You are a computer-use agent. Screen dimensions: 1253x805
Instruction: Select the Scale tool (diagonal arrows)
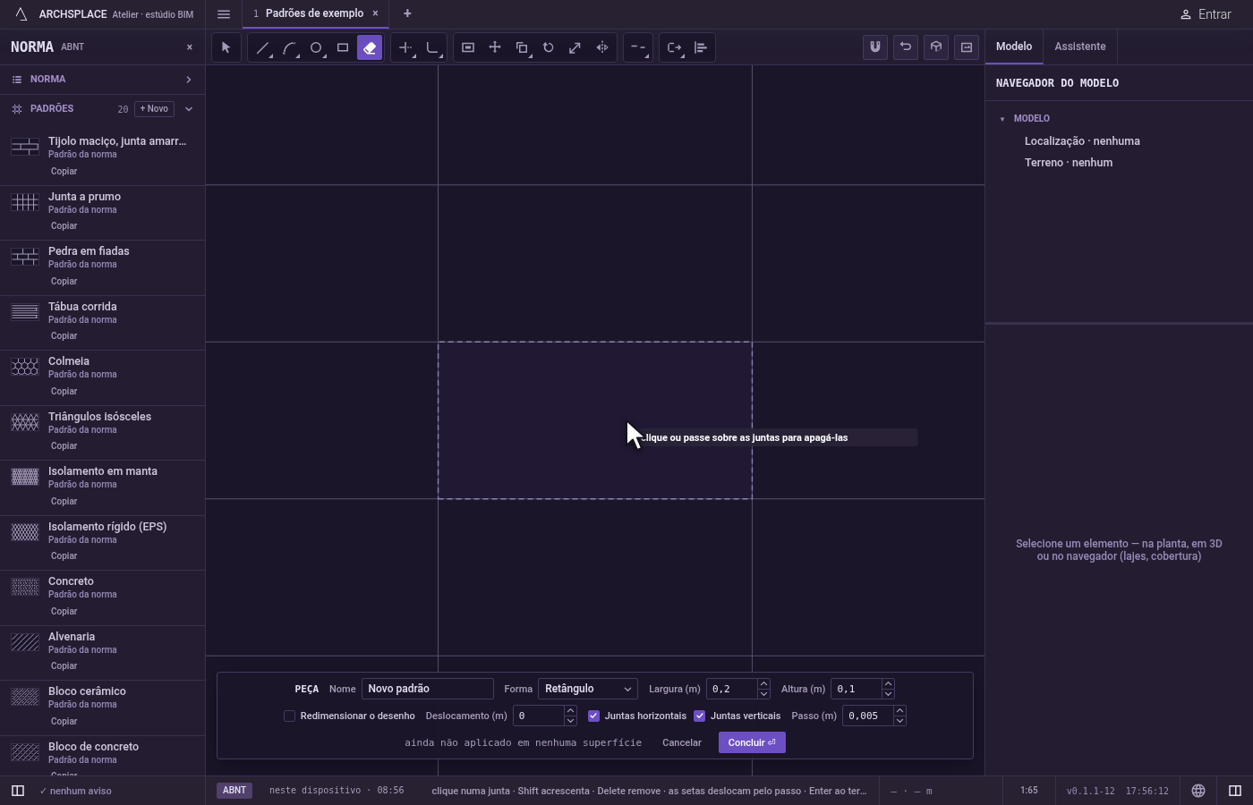click(x=575, y=47)
